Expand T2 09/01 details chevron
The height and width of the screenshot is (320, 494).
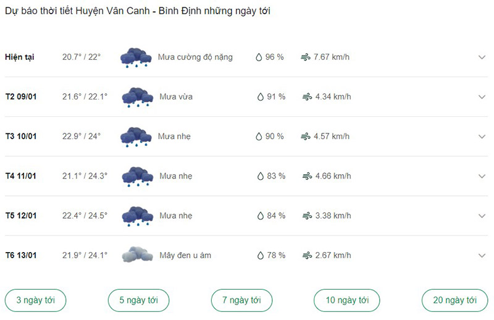[482, 97]
